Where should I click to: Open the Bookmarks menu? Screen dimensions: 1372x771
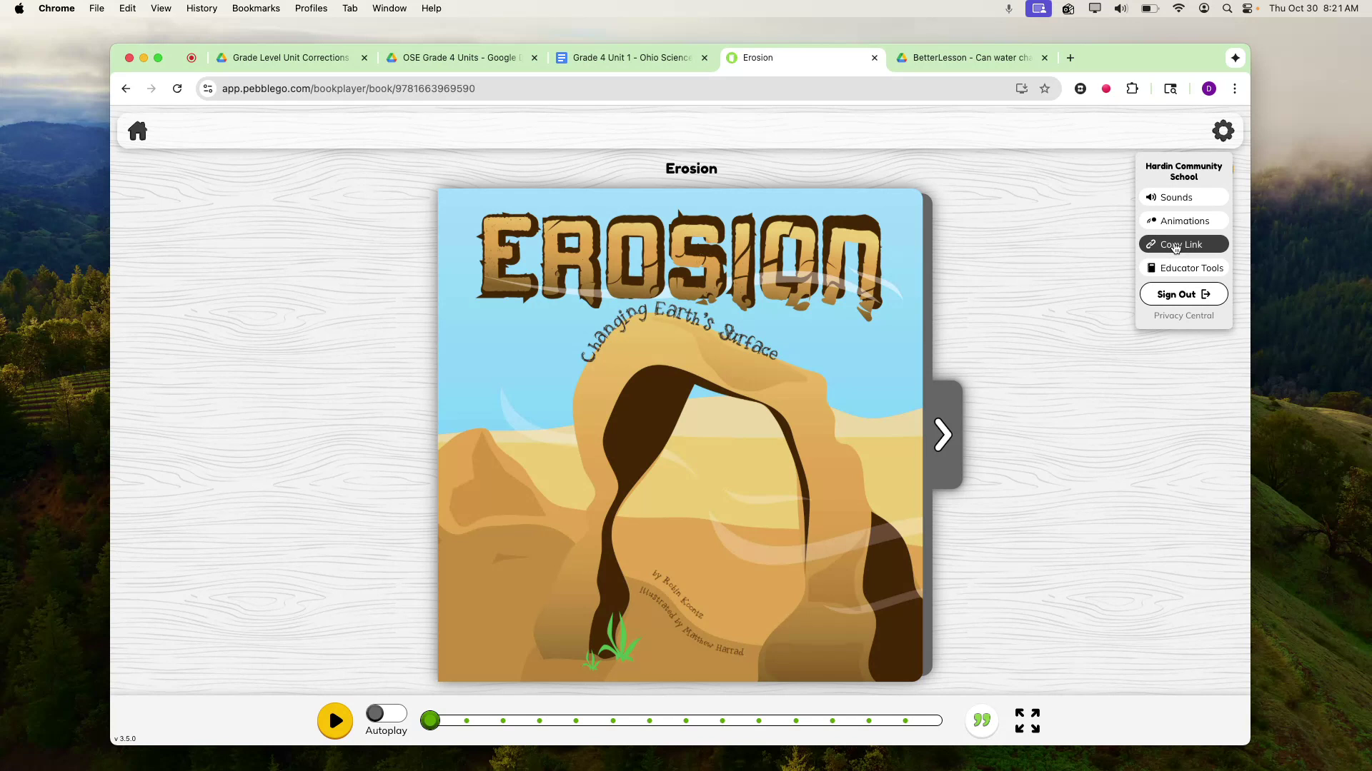coord(256,8)
